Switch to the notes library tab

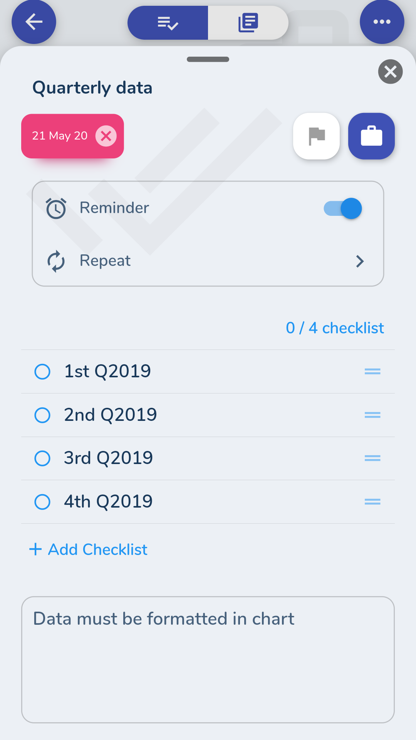(248, 23)
